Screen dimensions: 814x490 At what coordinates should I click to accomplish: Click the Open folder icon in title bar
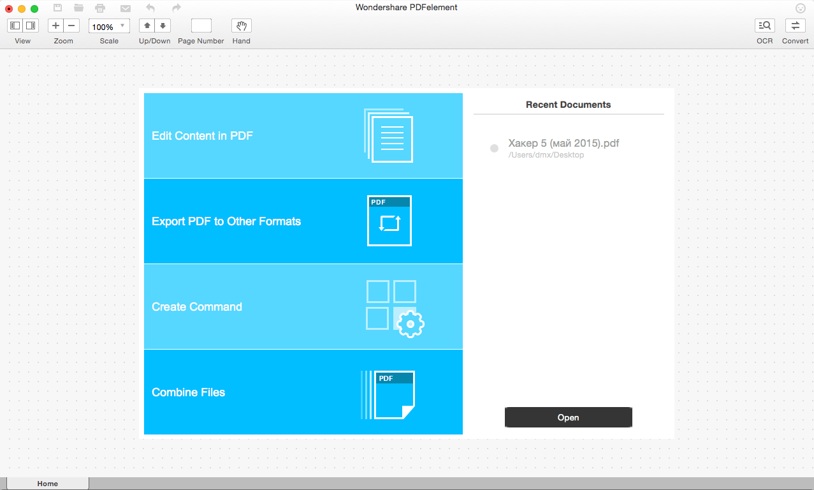point(79,8)
